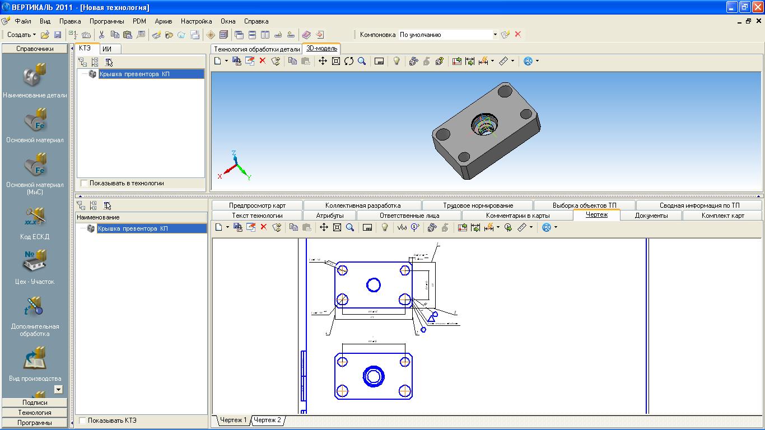Viewport: 765px width, 430px height.
Task: Open the PDM menu
Action: [x=139, y=21]
